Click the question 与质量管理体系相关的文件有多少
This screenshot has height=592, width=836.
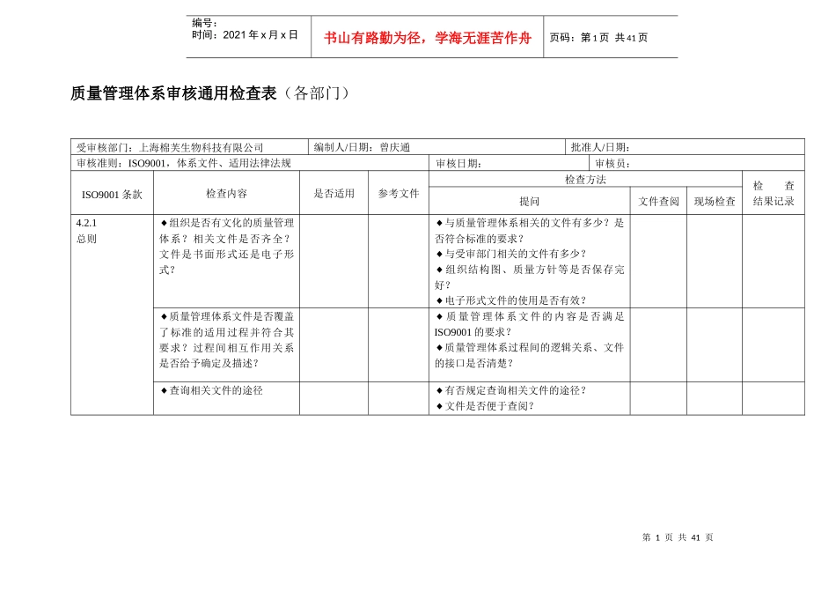pyautogui.click(x=530, y=231)
